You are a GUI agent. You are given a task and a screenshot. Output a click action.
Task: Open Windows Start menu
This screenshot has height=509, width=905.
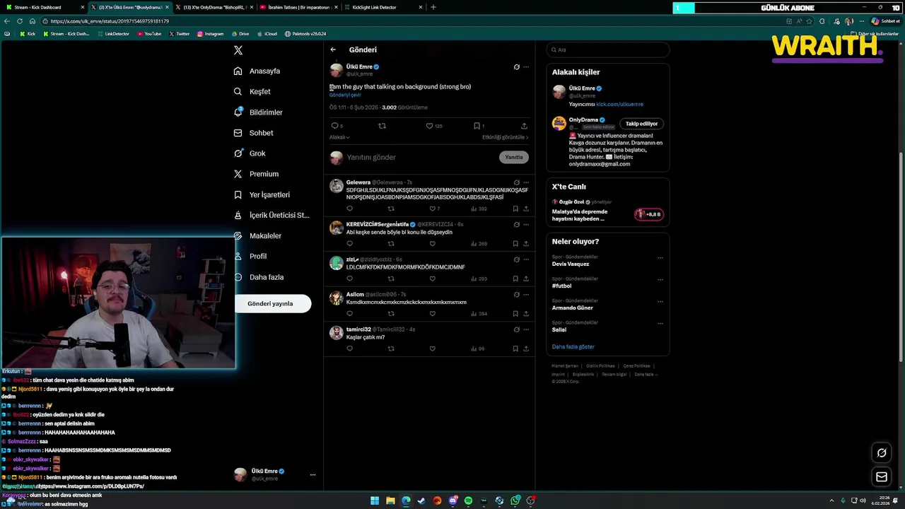click(375, 501)
